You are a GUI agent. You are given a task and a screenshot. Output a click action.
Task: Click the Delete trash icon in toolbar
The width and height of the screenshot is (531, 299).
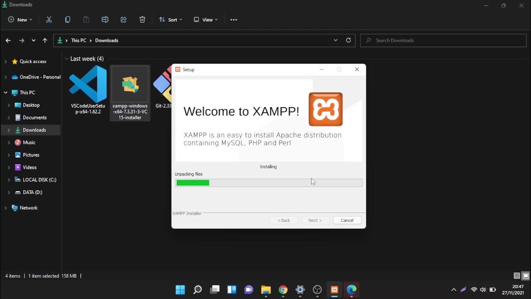[142, 20]
